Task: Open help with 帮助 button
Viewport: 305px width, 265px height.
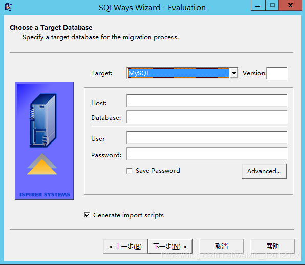Action: click(x=273, y=247)
